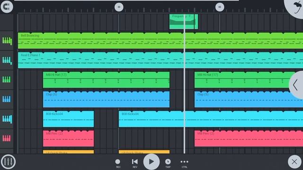303x170 pixels.
Task: Open tempo settings with TMP clock icon
Action: (168, 163)
